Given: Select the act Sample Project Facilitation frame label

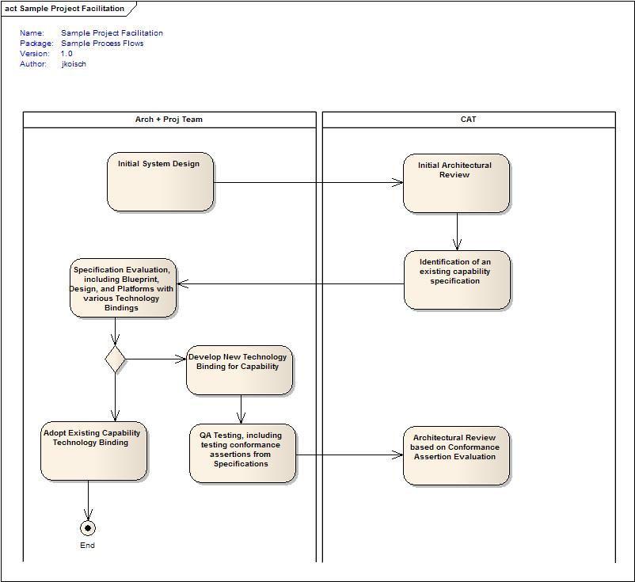Looking at the screenshot, I should (65, 9).
